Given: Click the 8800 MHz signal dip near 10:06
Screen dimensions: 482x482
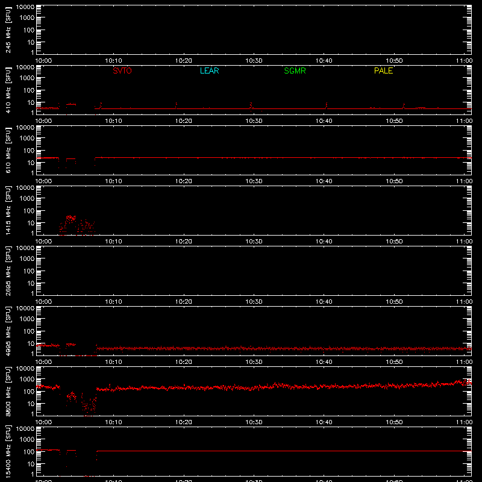Looking at the screenshot, I should tap(89, 405).
